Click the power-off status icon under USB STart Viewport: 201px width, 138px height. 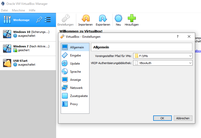click(15, 65)
